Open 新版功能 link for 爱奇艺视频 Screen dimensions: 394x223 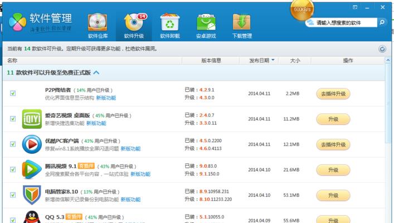click(96, 123)
